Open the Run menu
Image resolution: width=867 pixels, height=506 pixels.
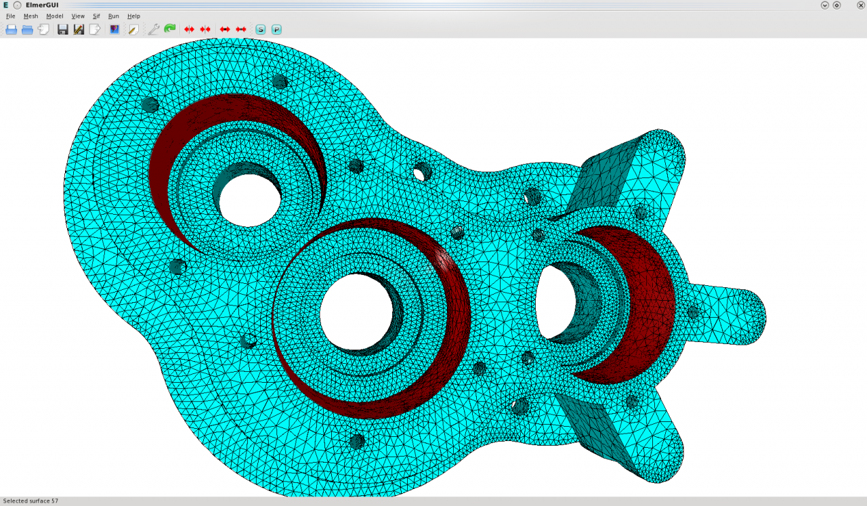[113, 16]
